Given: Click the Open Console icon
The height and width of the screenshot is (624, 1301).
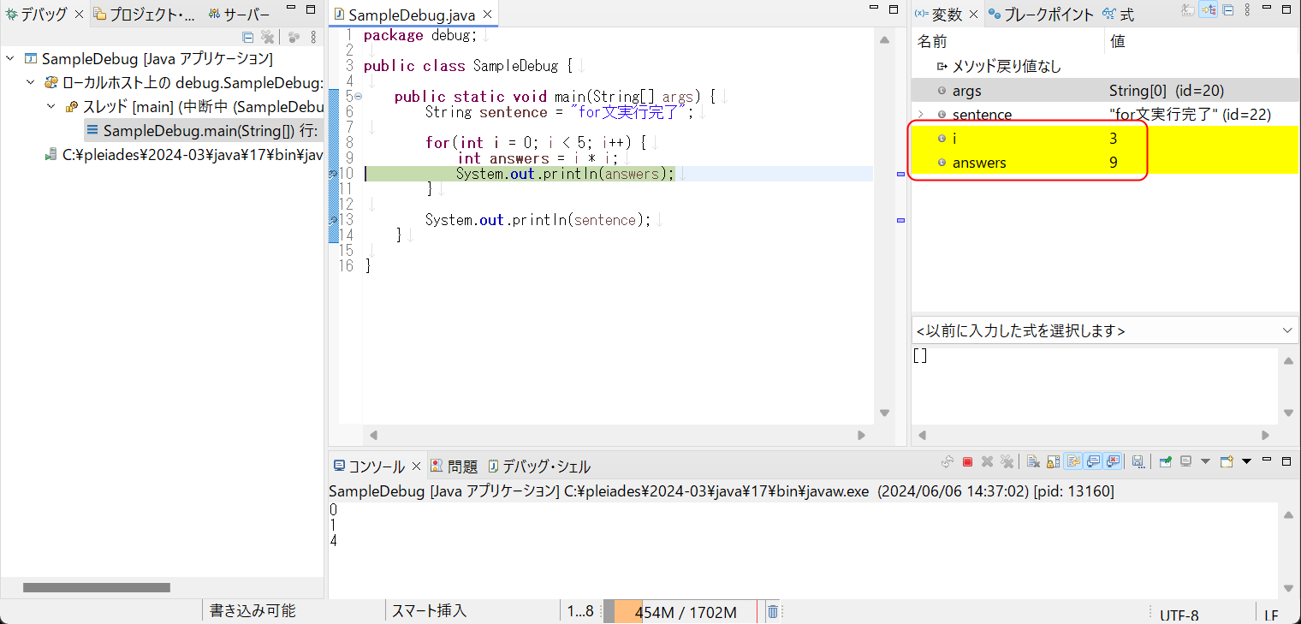Looking at the screenshot, I should 1227,461.
